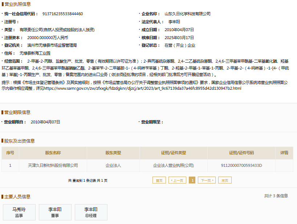Click the 企业法人 shareholder type cell
This screenshot has height=224, width=297.
point(113,165)
